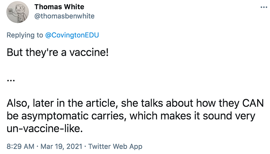Open the @CovingtonEDU mention link
Screen dimensions: 270x154
coord(72,35)
